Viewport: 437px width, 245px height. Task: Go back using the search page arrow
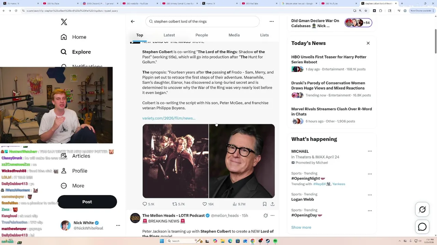click(x=133, y=21)
